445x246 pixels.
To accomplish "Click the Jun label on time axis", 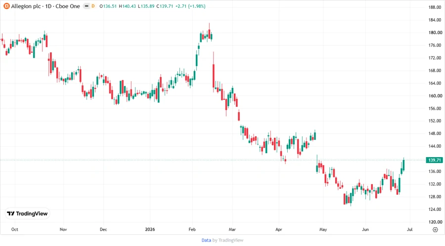I will tap(365, 230).
